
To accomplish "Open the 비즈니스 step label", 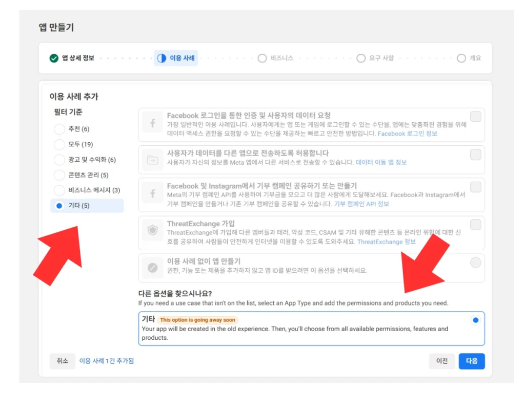I will tap(281, 58).
